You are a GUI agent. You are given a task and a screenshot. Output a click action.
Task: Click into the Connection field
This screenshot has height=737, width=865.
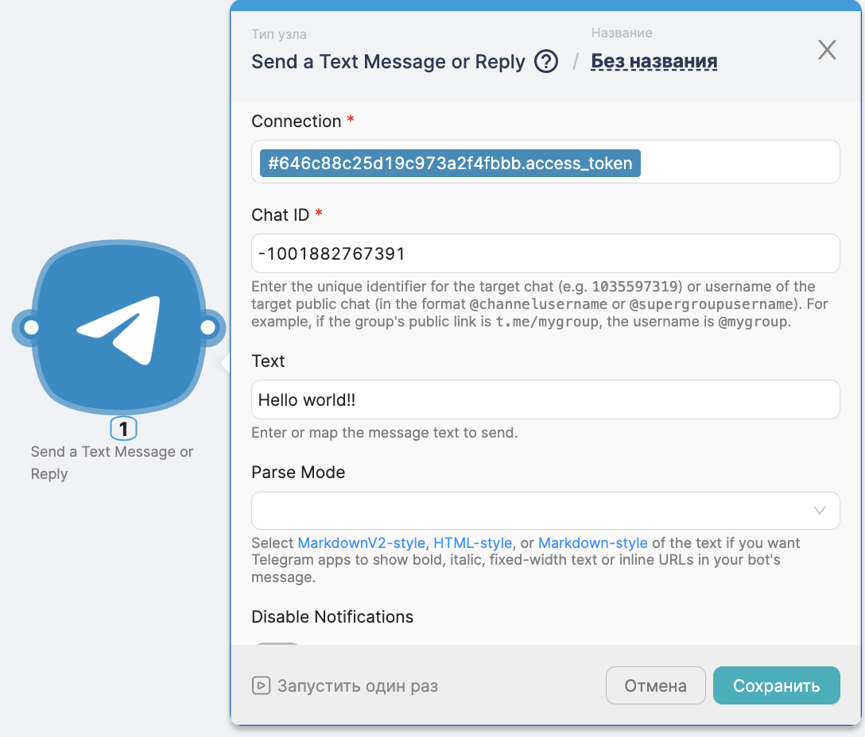pos(545,161)
